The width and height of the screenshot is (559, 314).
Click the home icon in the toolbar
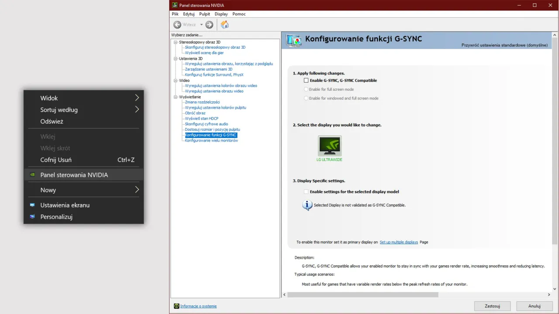[x=224, y=24]
